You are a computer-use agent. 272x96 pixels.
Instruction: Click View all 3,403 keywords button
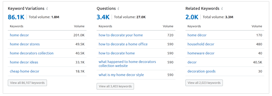coord(115,86)
